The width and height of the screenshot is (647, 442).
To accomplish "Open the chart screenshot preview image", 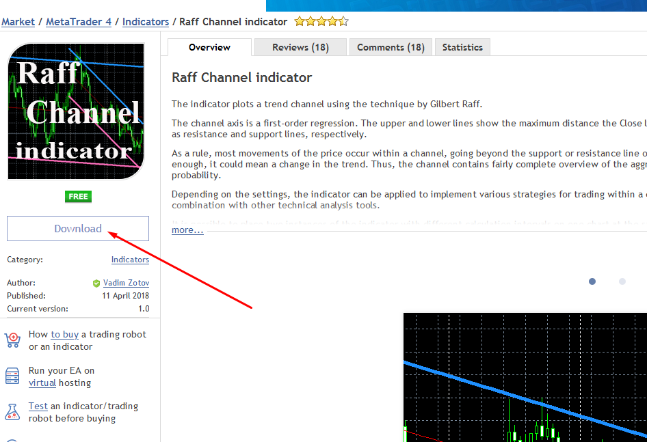I will pyautogui.click(x=525, y=377).
